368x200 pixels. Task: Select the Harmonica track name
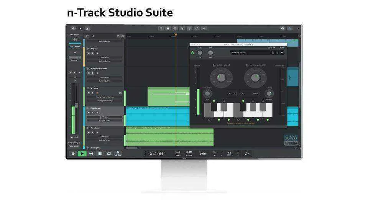[x=96, y=148]
